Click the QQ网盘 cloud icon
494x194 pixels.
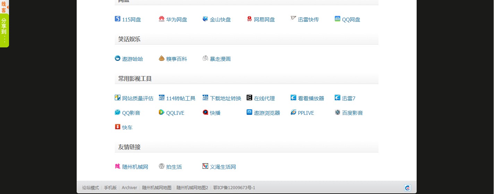(x=338, y=19)
